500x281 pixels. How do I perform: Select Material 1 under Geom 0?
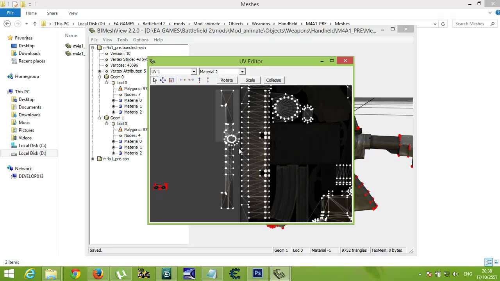tap(133, 106)
